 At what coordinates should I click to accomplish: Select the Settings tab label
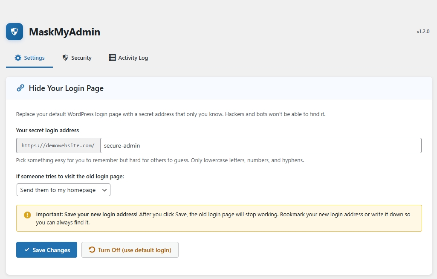pyautogui.click(x=34, y=58)
